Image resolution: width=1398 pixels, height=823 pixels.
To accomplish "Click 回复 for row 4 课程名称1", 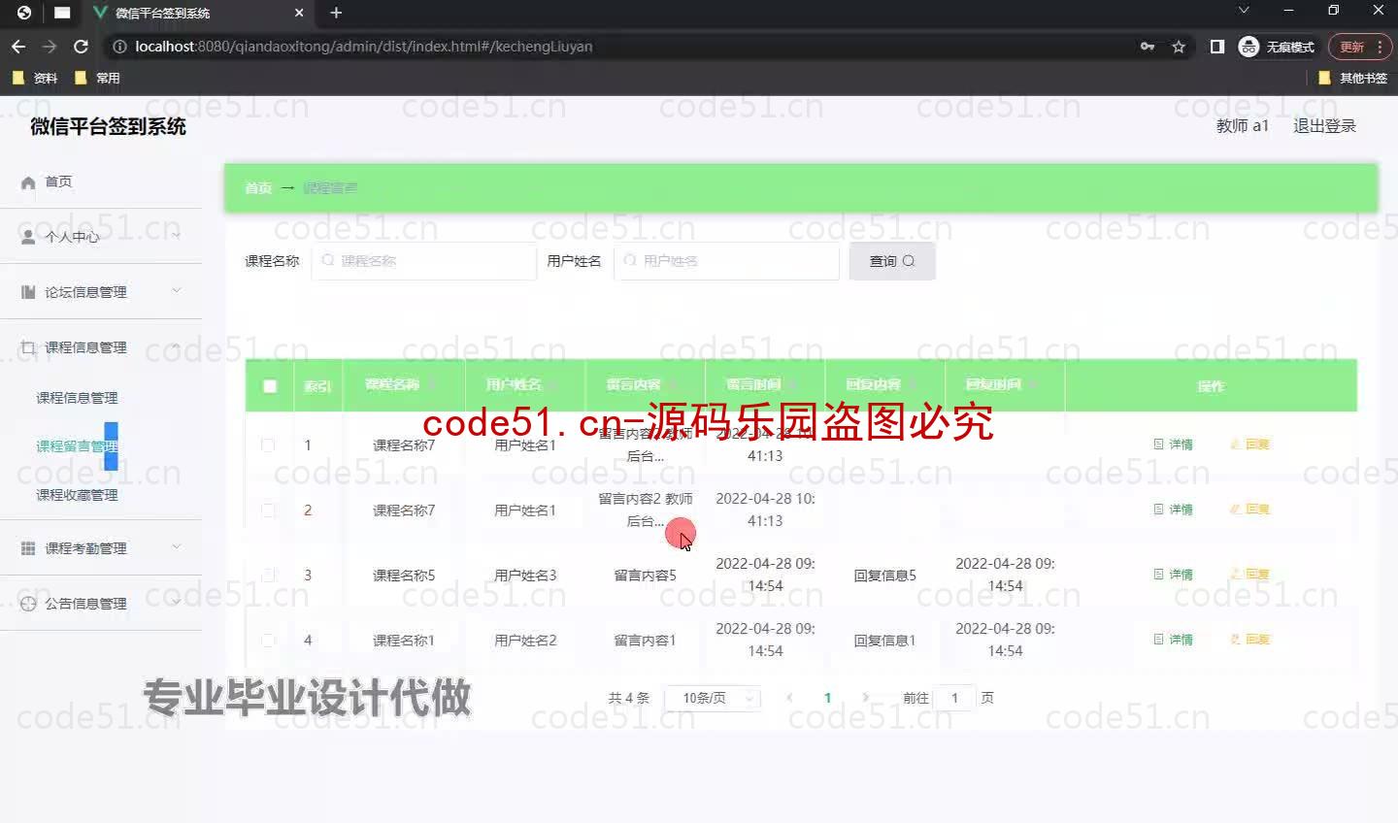I will point(1249,640).
